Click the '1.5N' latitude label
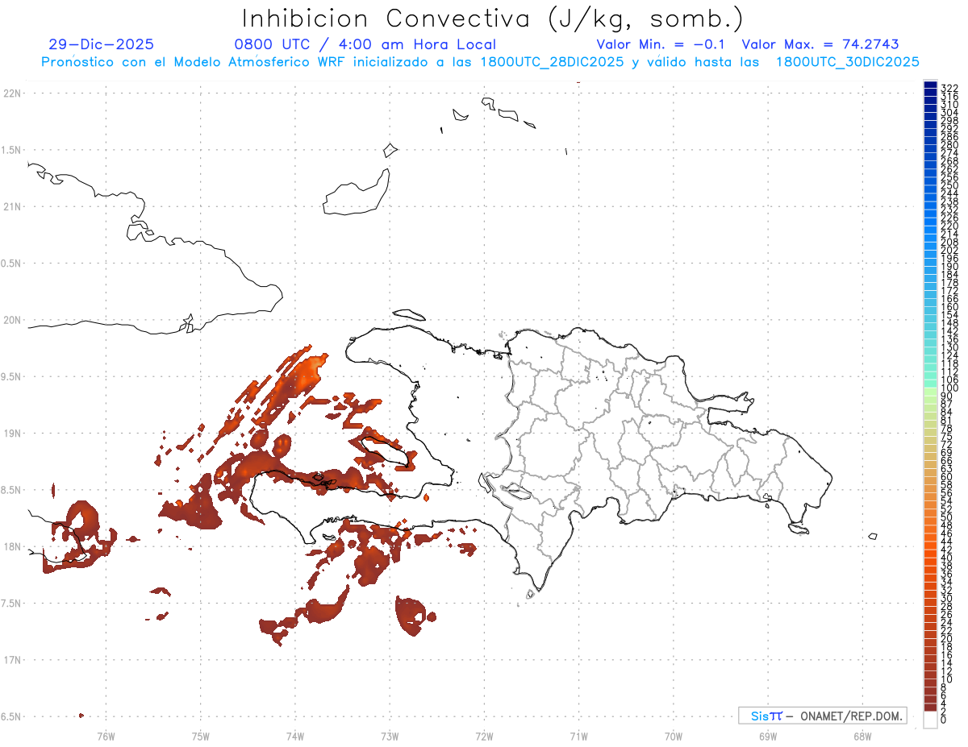 pos(11,150)
